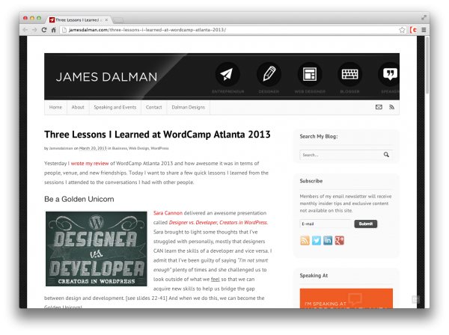Click the browser forward arrow
The image size is (449, 335).
34,30
